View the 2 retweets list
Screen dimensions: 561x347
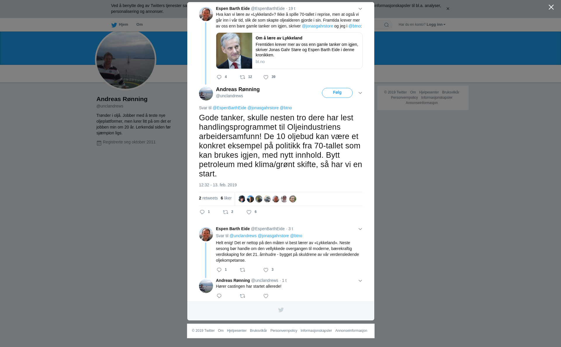(208, 198)
